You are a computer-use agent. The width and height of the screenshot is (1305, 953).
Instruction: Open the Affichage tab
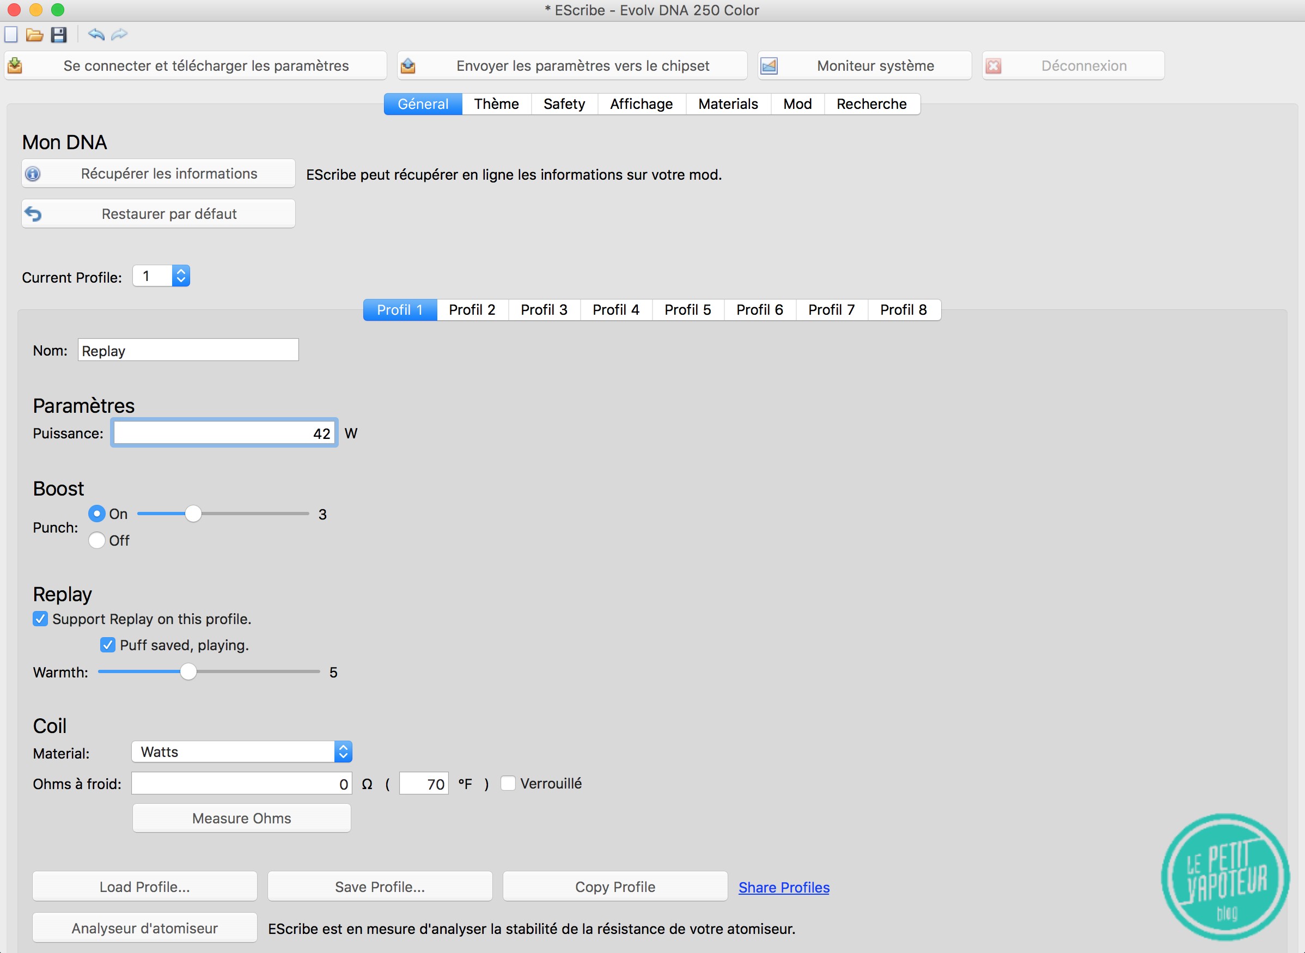[642, 104]
